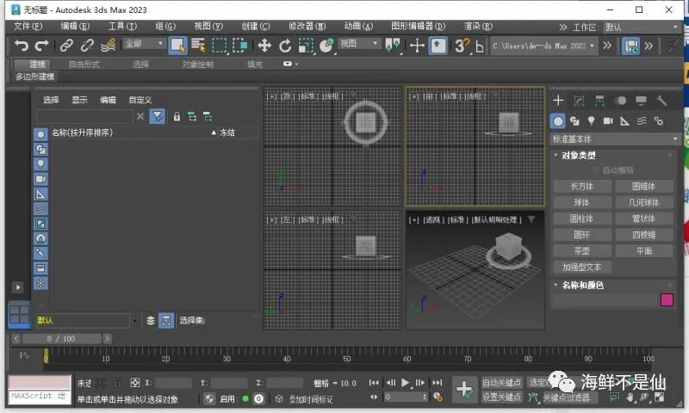Click the 平面 plane button
Screen dimensions: 689x413
pyautogui.click(x=644, y=251)
